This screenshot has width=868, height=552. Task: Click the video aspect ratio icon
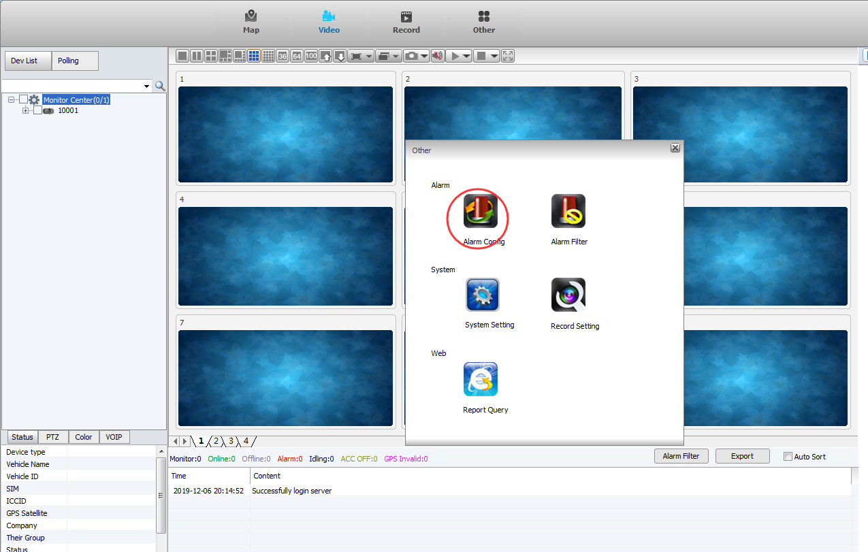356,56
